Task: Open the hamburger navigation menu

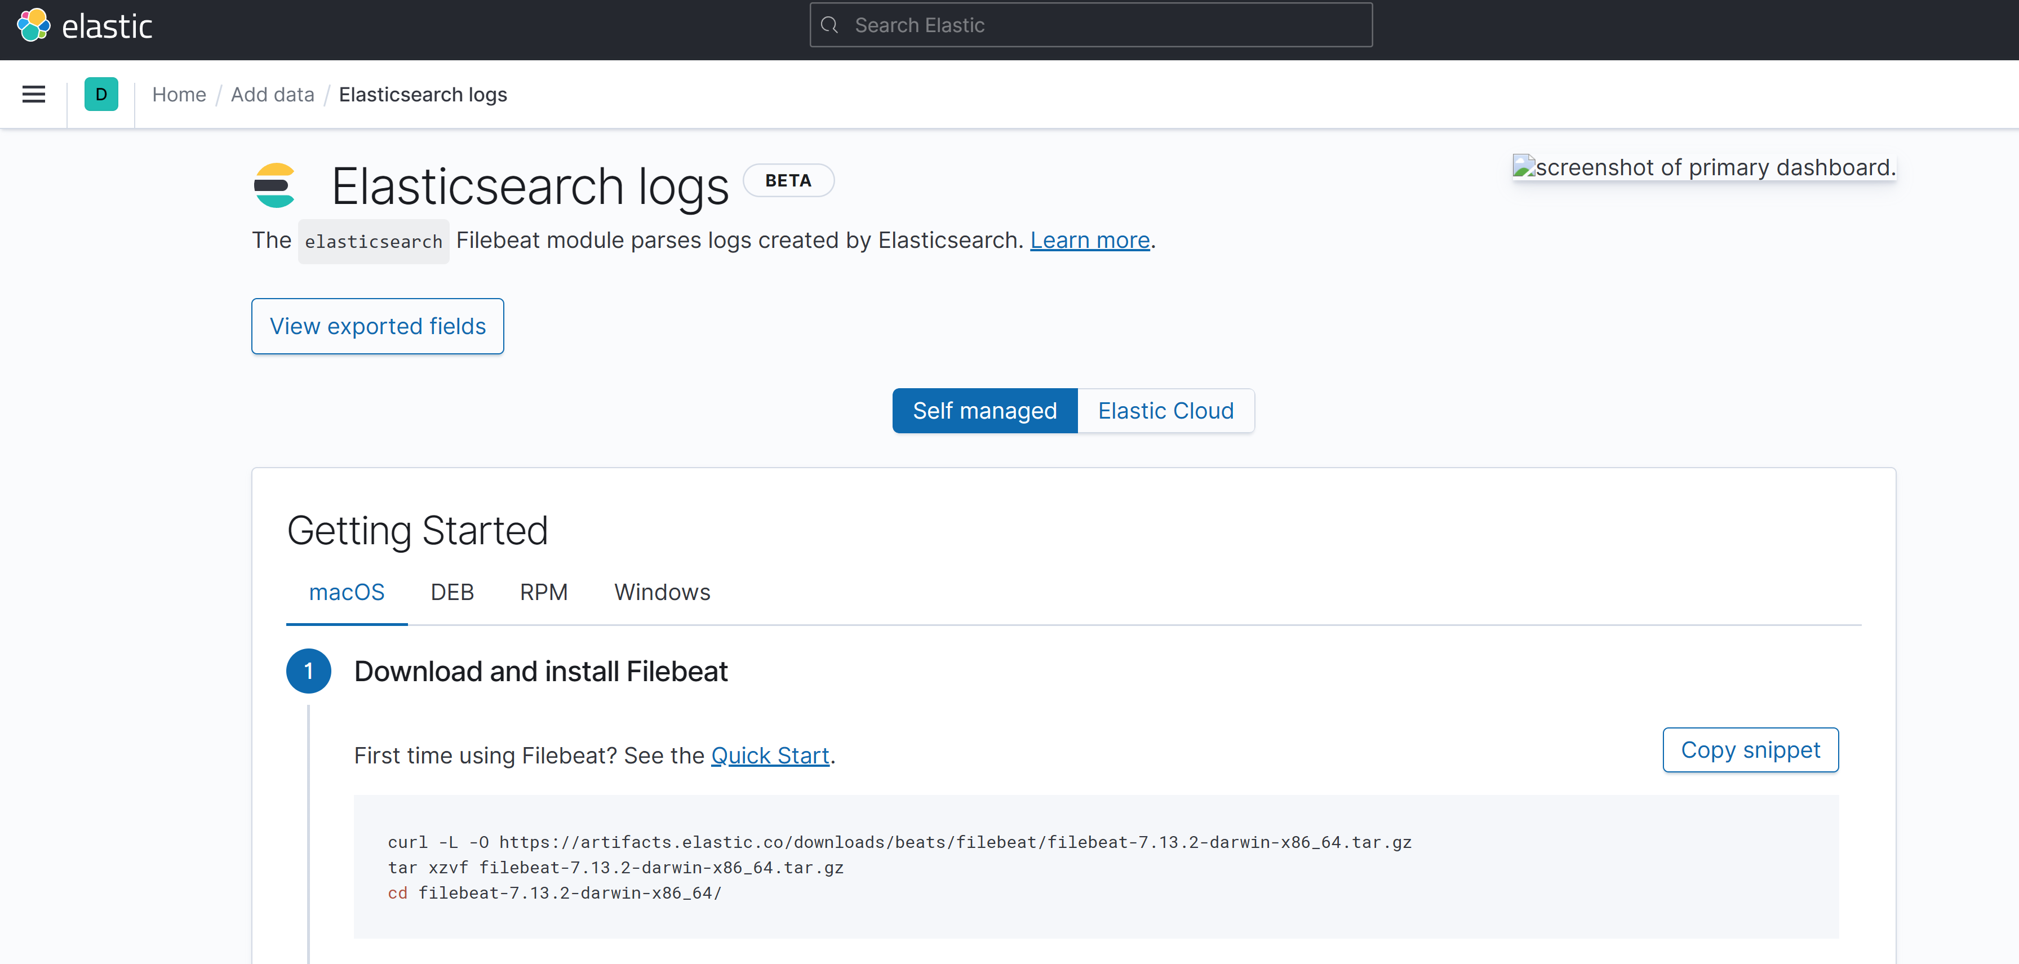Action: pos(34,95)
